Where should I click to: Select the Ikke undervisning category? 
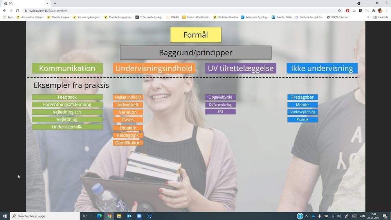point(322,68)
